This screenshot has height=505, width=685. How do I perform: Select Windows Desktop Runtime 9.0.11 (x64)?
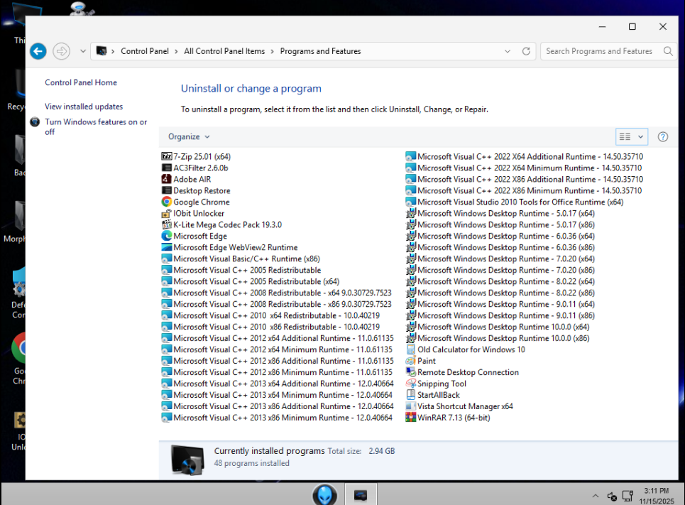506,304
